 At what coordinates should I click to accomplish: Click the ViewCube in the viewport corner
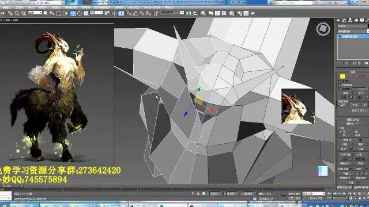[x=323, y=29]
